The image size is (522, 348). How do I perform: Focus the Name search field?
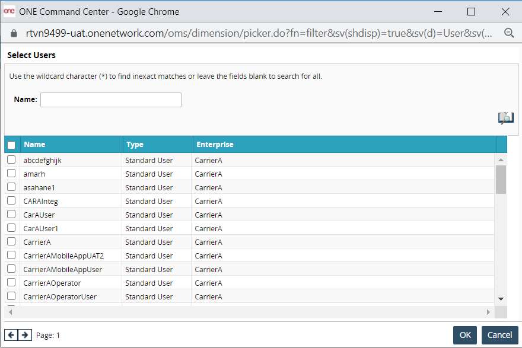click(x=111, y=100)
